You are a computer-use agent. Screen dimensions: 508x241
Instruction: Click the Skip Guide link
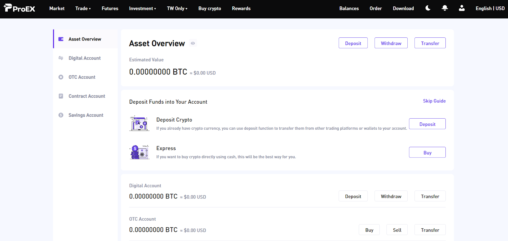434,101
